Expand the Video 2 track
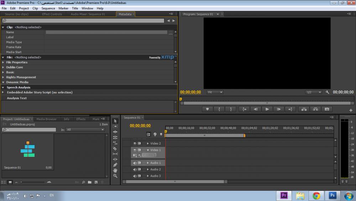 pyautogui.click(x=148, y=144)
